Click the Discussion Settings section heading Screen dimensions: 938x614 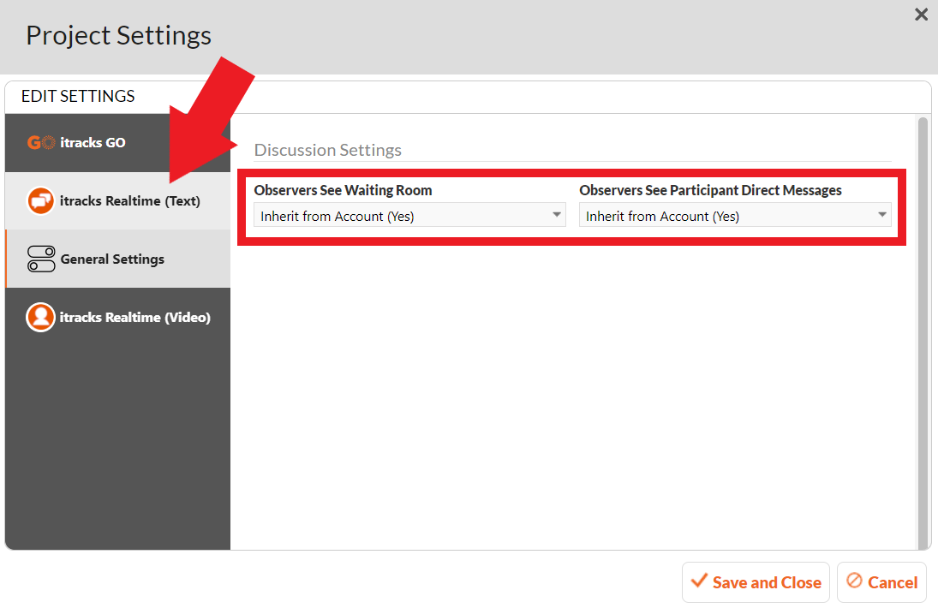(x=328, y=150)
